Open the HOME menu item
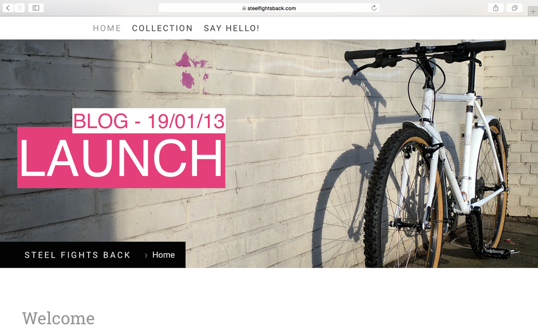 coord(106,28)
